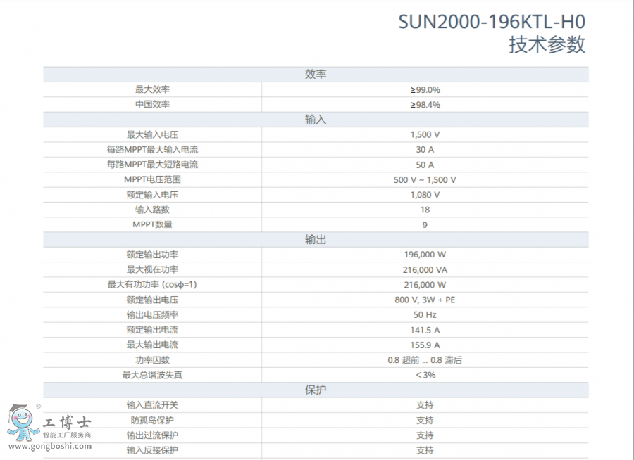
Task: Select the 保护 section header row
Action: (316, 390)
